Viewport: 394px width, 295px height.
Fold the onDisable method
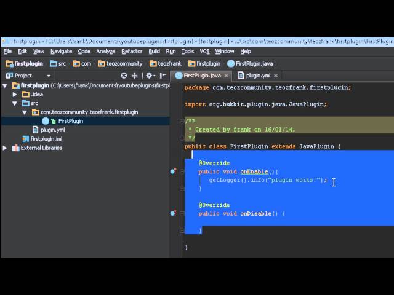click(x=182, y=214)
